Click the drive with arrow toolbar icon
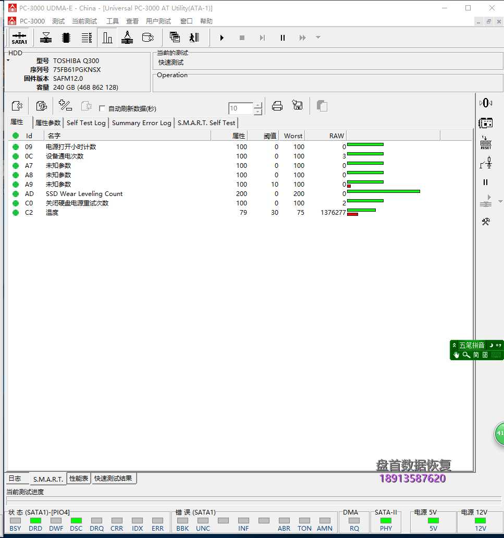 (x=148, y=38)
